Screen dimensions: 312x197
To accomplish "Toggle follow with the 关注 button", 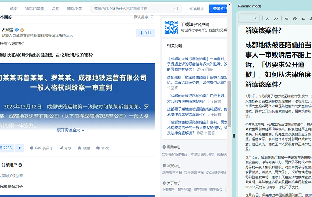I will click(145, 33).
